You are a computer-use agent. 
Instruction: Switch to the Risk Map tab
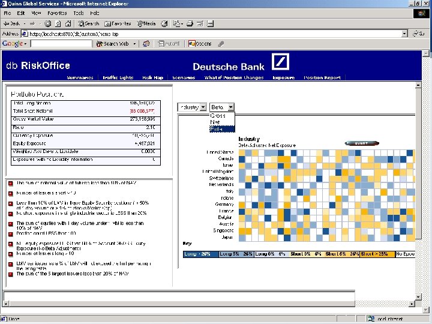(152, 77)
